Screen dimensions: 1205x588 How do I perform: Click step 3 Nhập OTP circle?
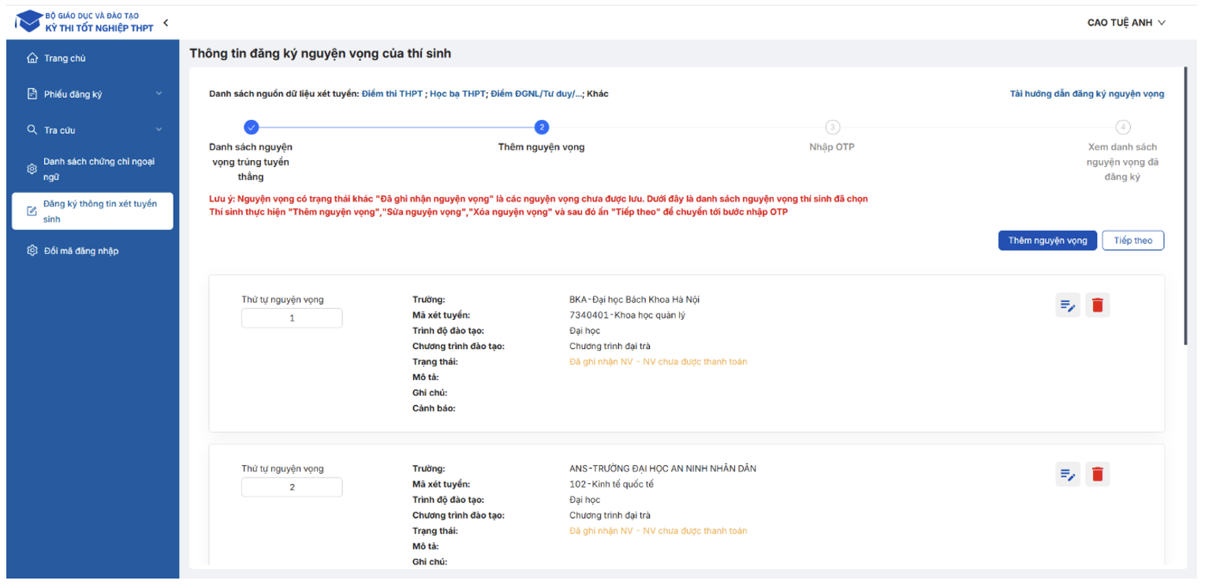(832, 127)
